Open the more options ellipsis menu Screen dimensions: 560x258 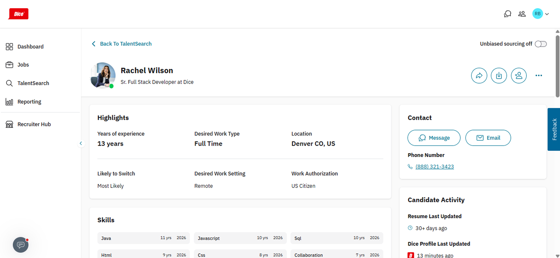539,76
